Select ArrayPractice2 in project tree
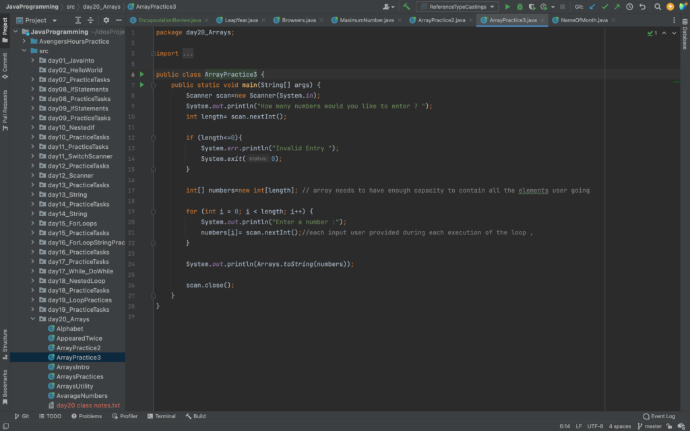The width and height of the screenshot is (690, 431). click(78, 348)
